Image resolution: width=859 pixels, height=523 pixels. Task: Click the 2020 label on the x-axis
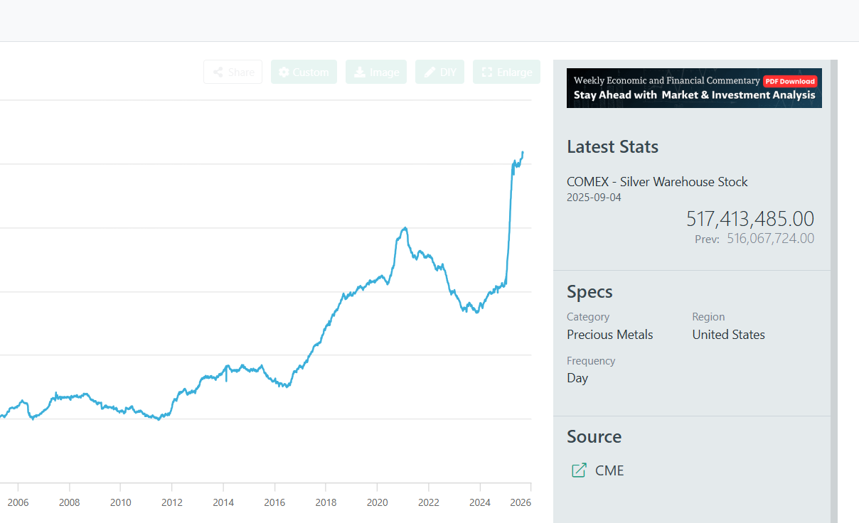click(x=377, y=503)
